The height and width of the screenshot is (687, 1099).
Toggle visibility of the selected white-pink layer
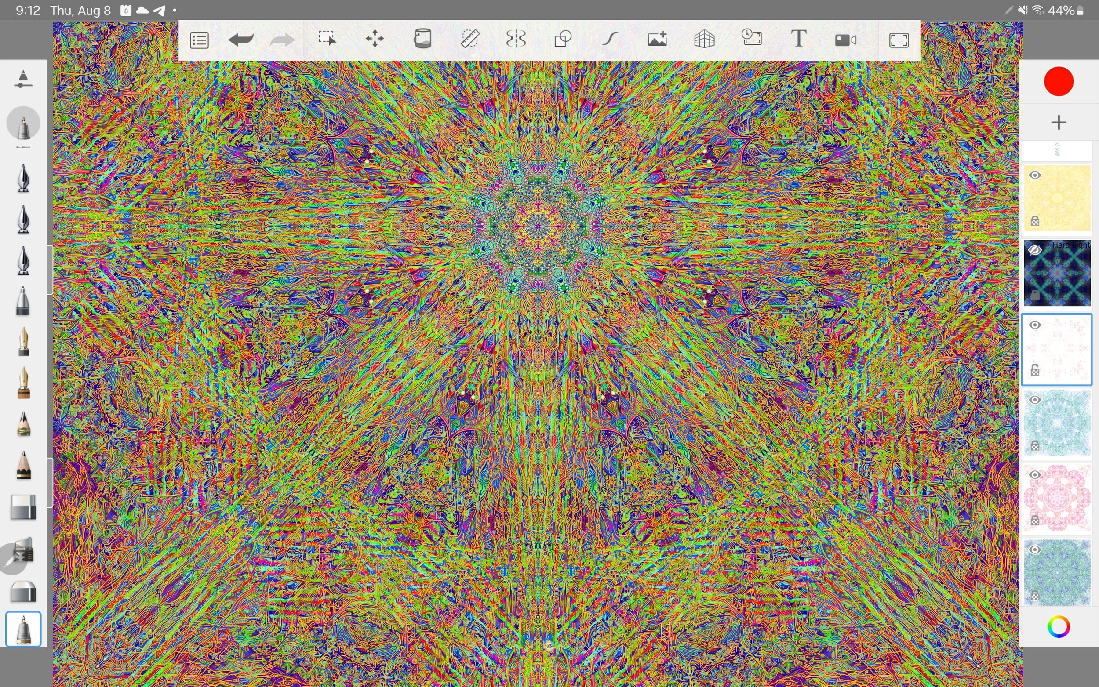coord(1035,325)
